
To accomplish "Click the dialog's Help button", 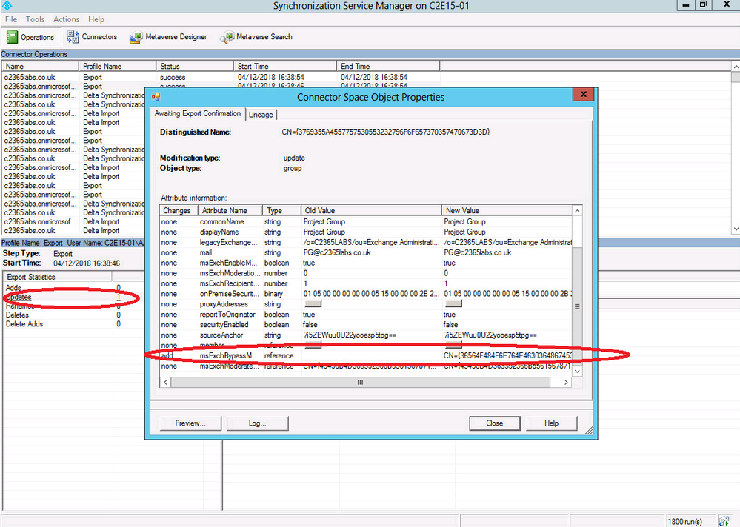I will [x=551, y=423].
